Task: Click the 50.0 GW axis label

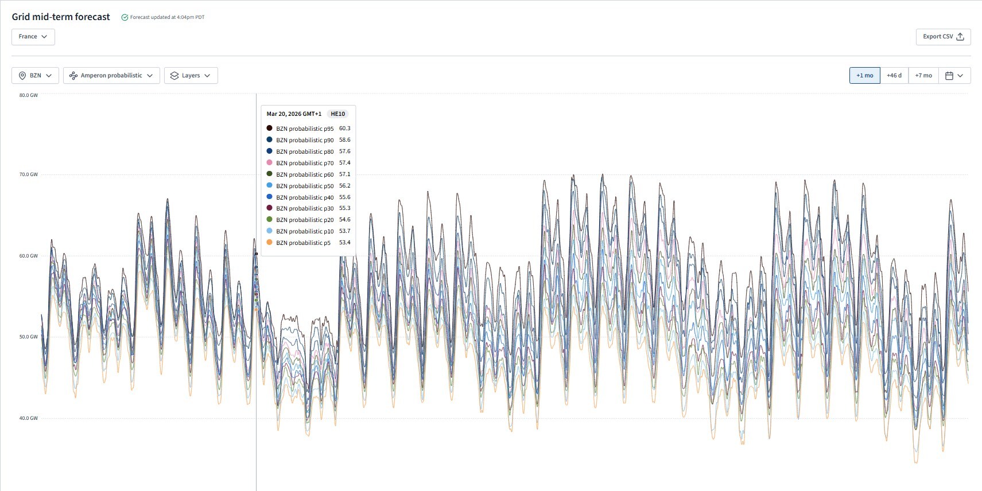Action: (29, 337)
